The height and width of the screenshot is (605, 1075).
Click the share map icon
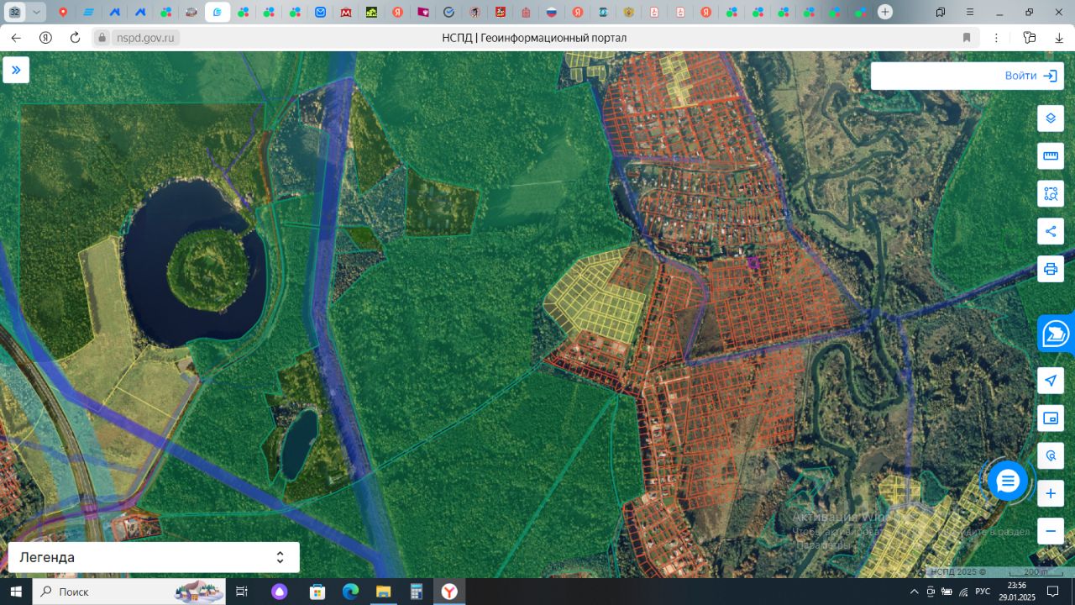pos(1050,231)
